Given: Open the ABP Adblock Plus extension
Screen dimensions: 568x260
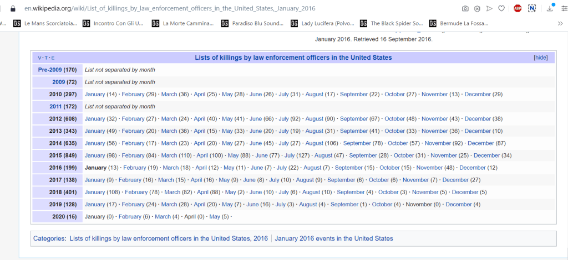Looking at the screenshot, I should (518, 8).
